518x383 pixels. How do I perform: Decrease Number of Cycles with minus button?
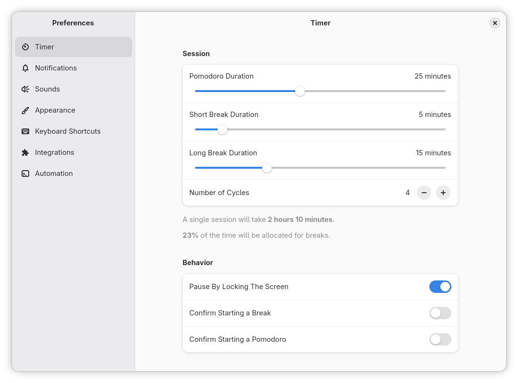tap(424, 193)
